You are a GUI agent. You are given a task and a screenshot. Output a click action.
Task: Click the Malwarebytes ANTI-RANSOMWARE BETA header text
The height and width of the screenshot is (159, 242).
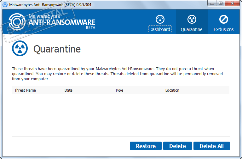click(62, 21)
